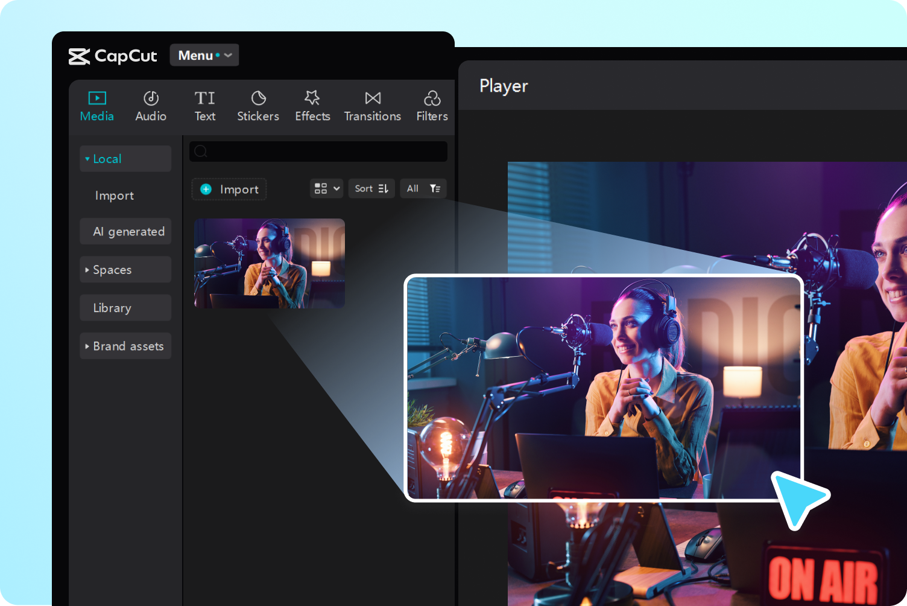Image resolution: width=907 pixels, height=606 pixels.
Task: Open the Menu dropdown
Action: (x=204, y=55)
